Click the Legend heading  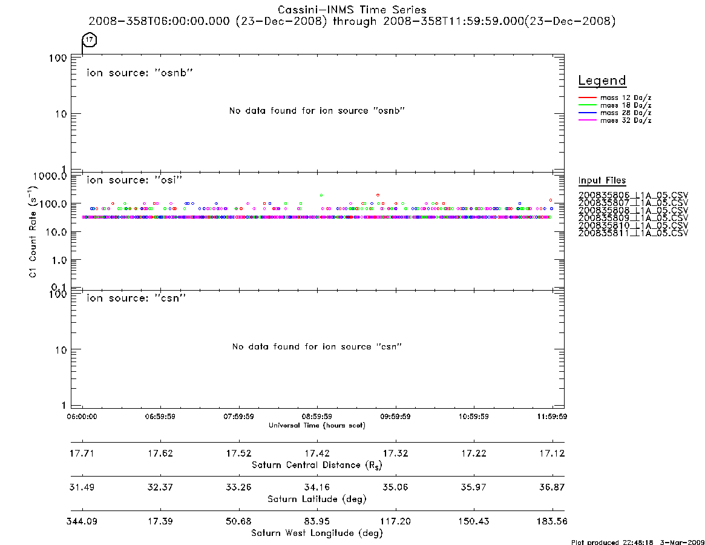pos(602,81)
